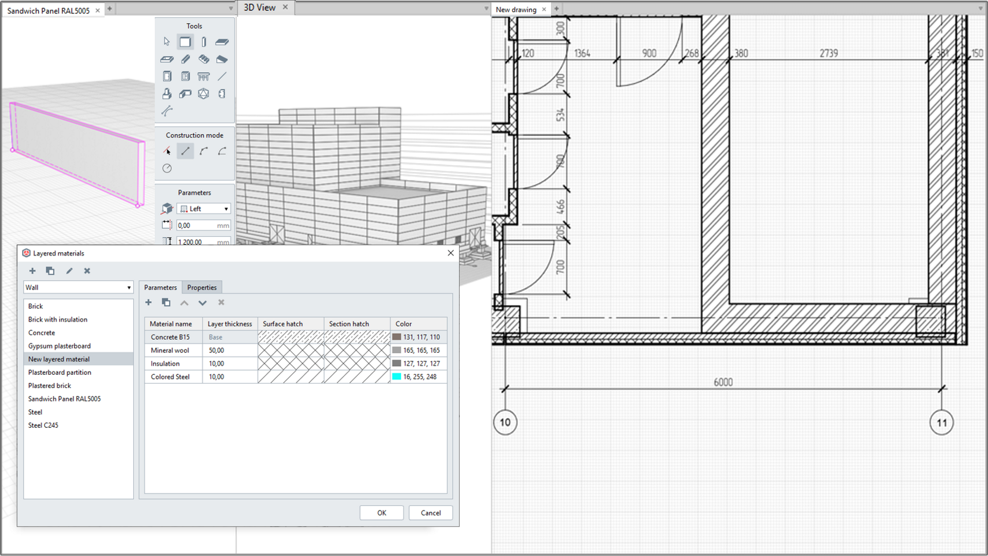The width and height of the screenshot is (988, 556).
Task: Select the Wall tool in Tools
Action: (185, 42)
